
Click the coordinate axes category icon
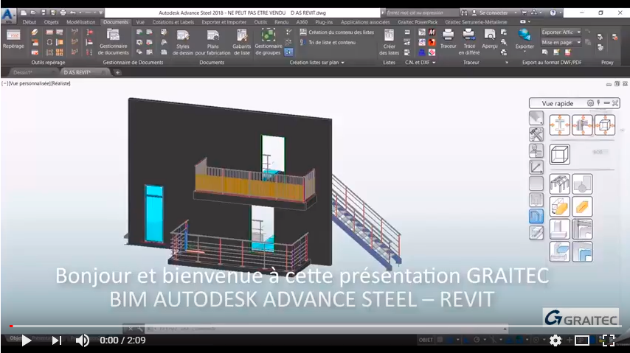point(536,167)
